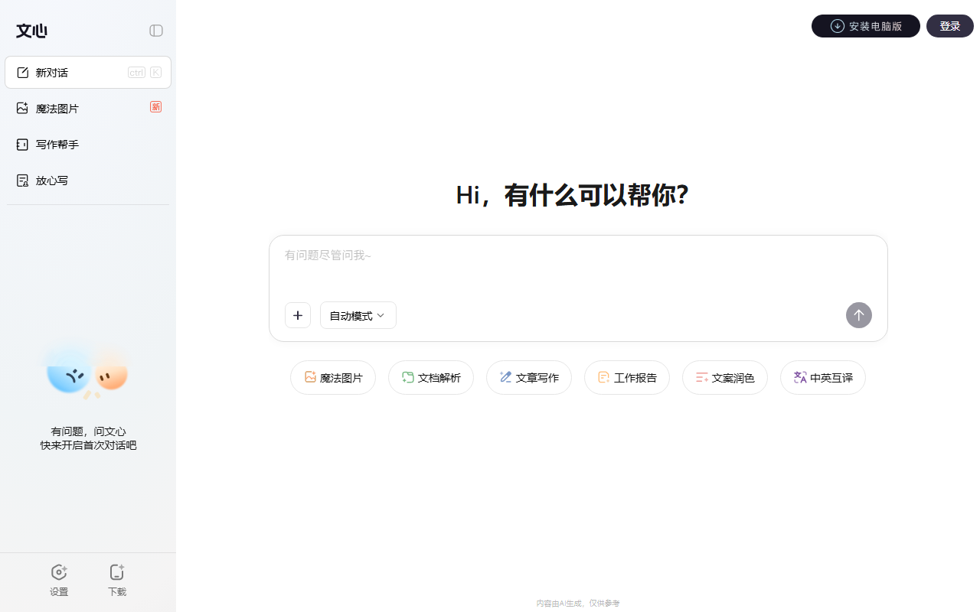Open 放心写 in the sidebar
980x612 pixels.
[x=88, y=180]
